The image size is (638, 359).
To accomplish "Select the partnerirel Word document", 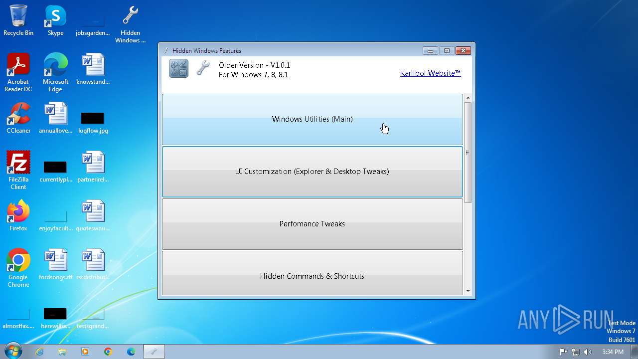I will tap(93, 167).
